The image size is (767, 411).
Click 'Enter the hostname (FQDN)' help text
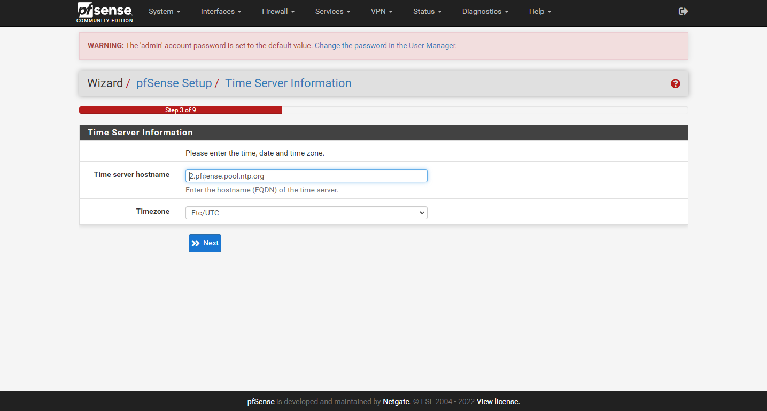[x=262, y=190]
